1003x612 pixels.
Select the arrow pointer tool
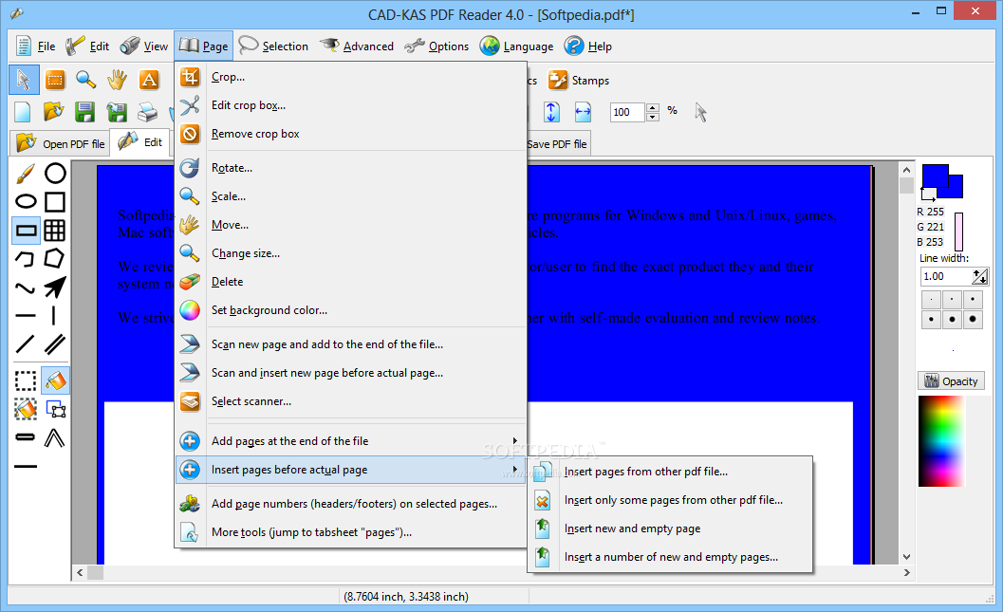[x=24, y=80]
